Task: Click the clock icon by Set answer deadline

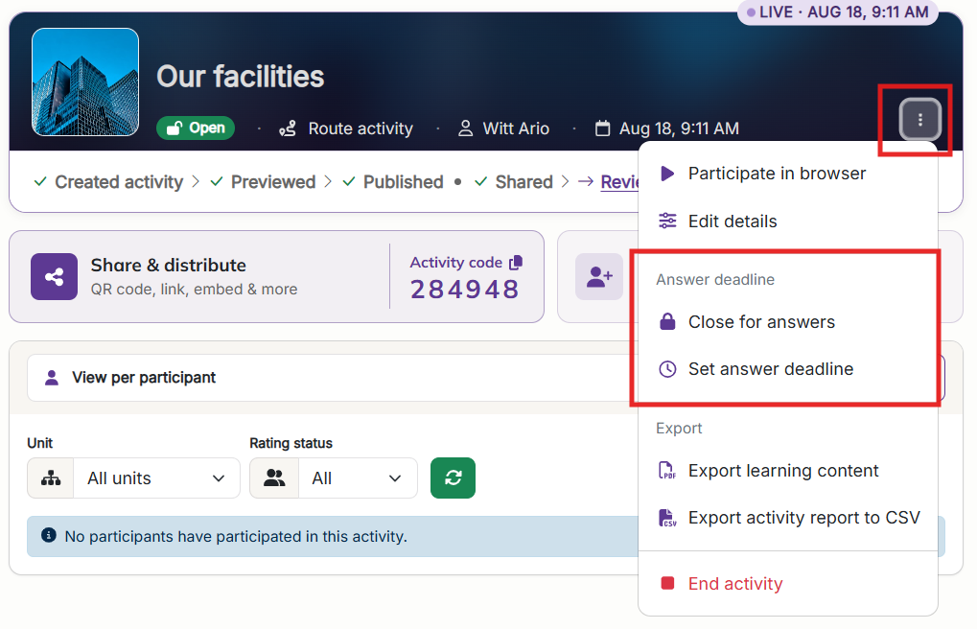Action: 667,369
